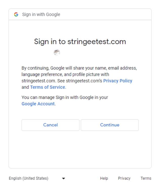Click the "Sign in to stringeetest.com" heading

[x=80, y=42]
